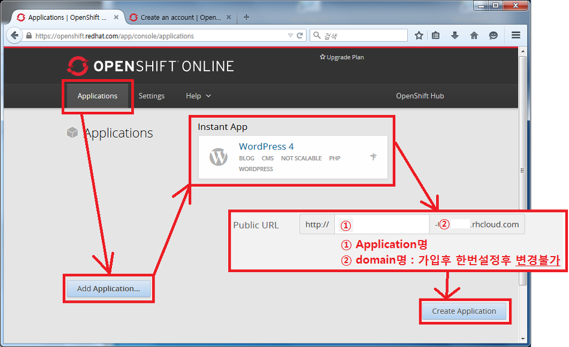Expand the Help dropdown menu

[x=198, y=96]
